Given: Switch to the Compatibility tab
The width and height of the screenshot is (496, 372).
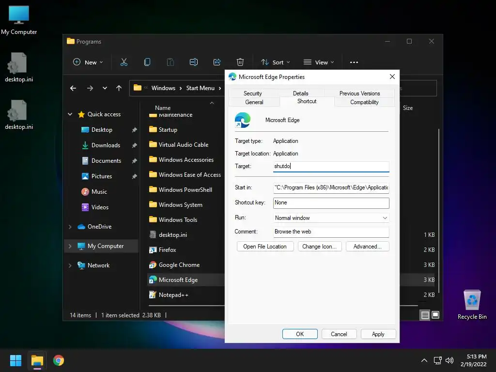Looking at the screenshot, I should (x=364, y=102).
